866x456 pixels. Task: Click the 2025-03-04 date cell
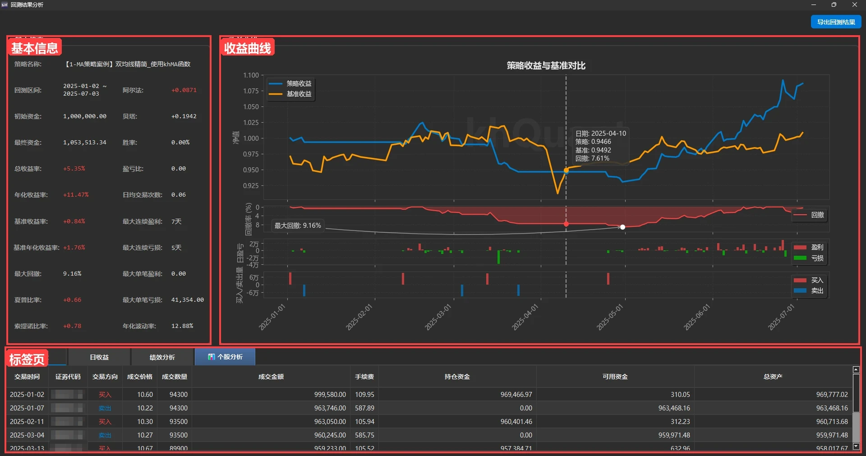pyautogui.click(x=27, y=435)
